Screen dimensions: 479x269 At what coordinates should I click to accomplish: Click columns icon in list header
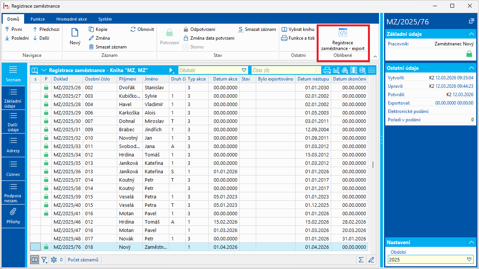pos(353,70)
